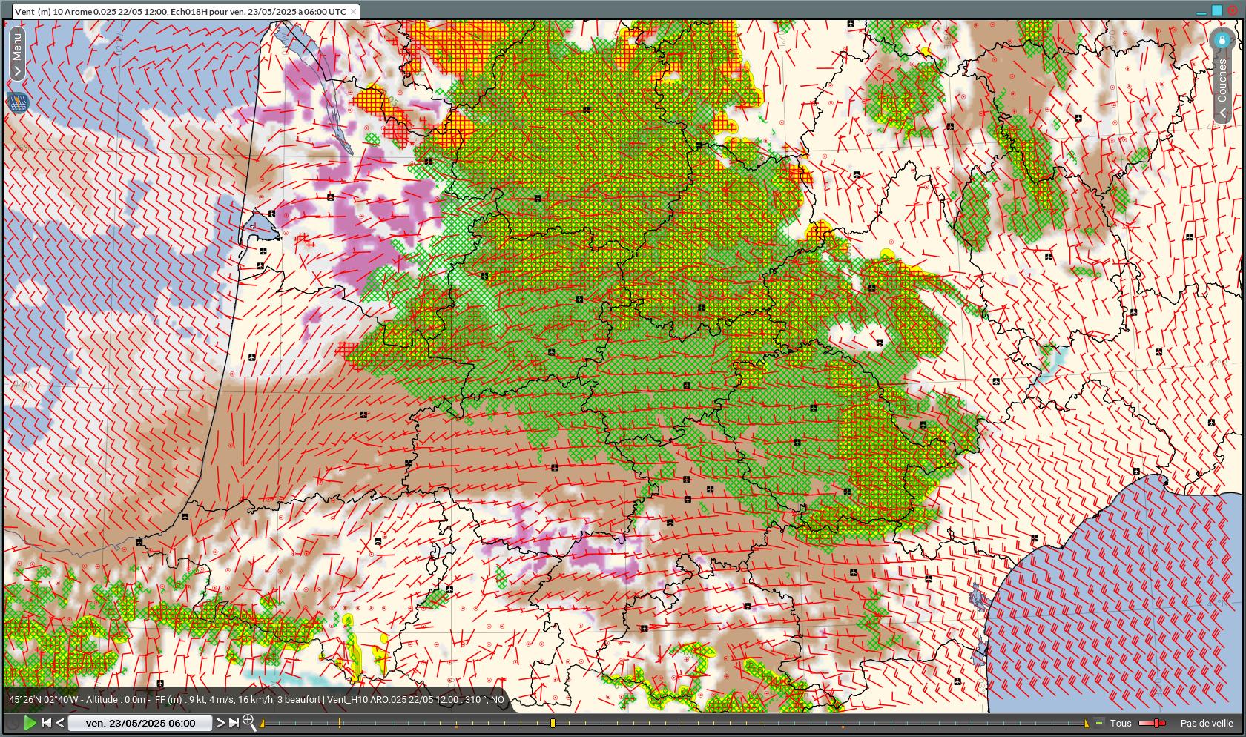Click the small green minus button beside Tous

coord(1099,723)
